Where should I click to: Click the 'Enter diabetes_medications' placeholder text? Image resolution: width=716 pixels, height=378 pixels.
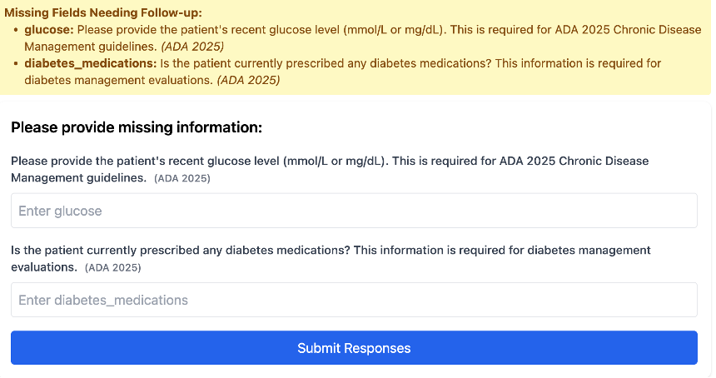click(x=103, y=300)
